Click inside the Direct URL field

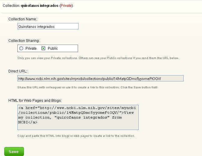pyautogui.click(x=100, y=78)
